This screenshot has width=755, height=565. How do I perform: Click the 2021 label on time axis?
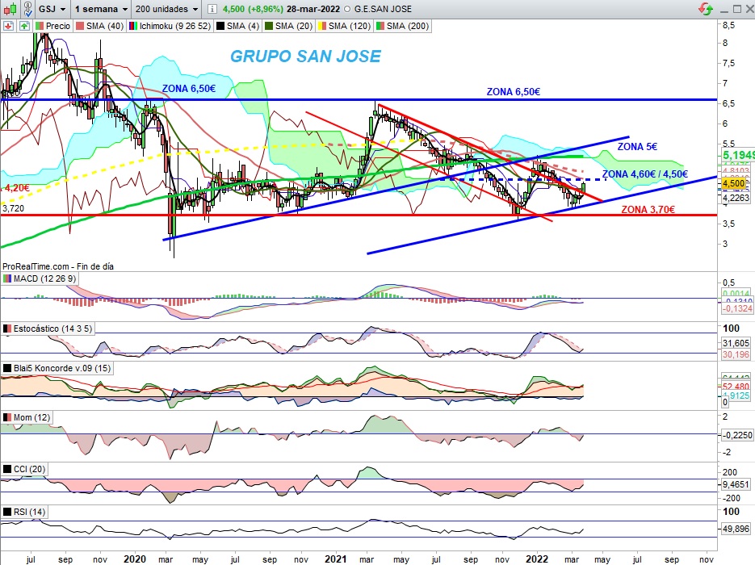coord(335,559)
